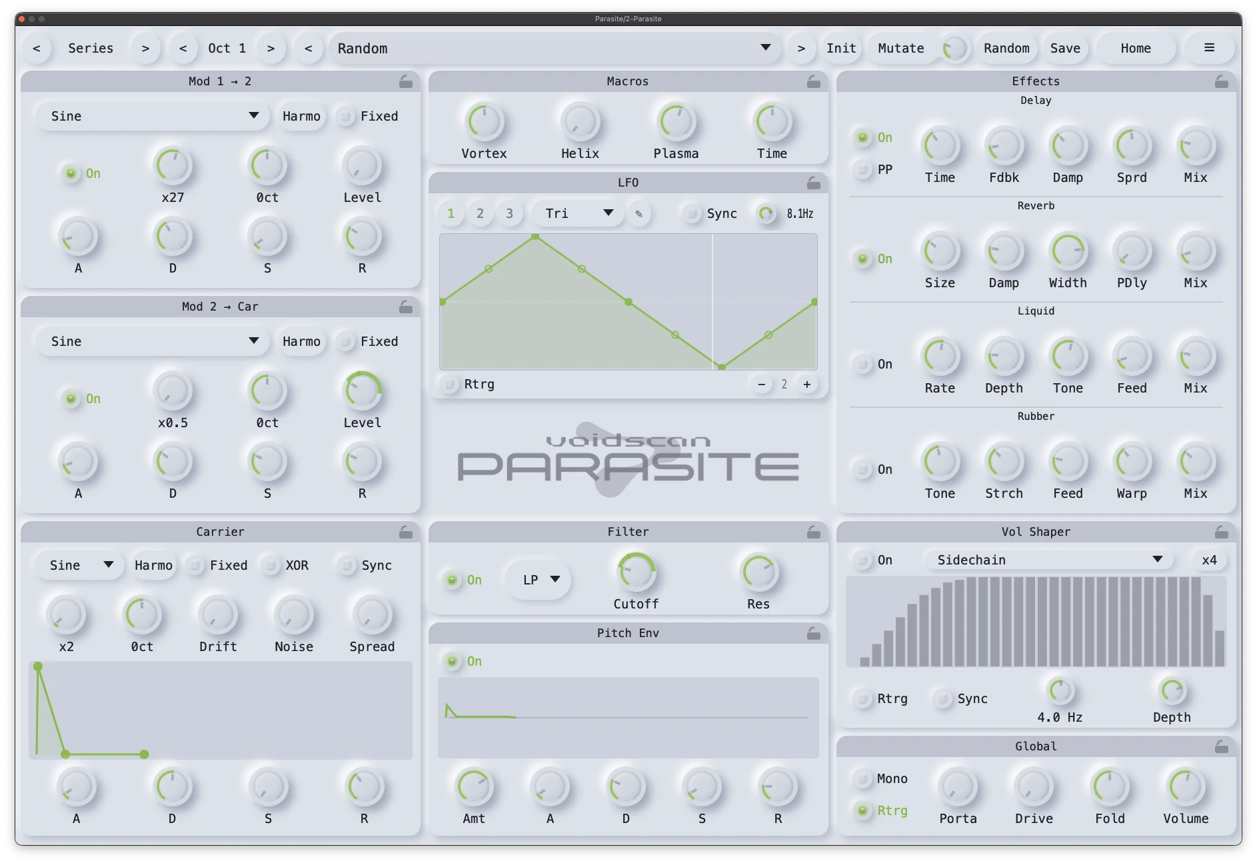1257x863 pixels.
Task: Select LFO tab 1
Action: (451, 214)
